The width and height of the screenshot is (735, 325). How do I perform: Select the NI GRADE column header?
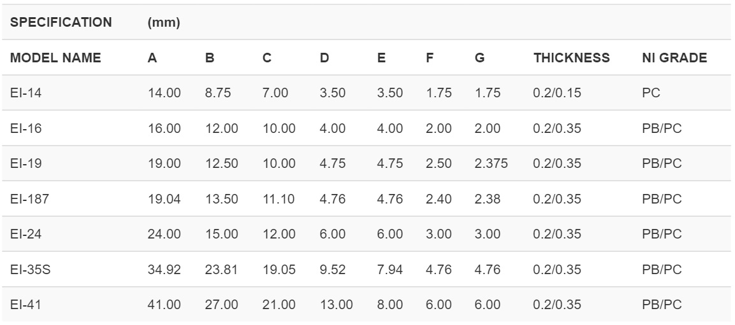(674, 58)
